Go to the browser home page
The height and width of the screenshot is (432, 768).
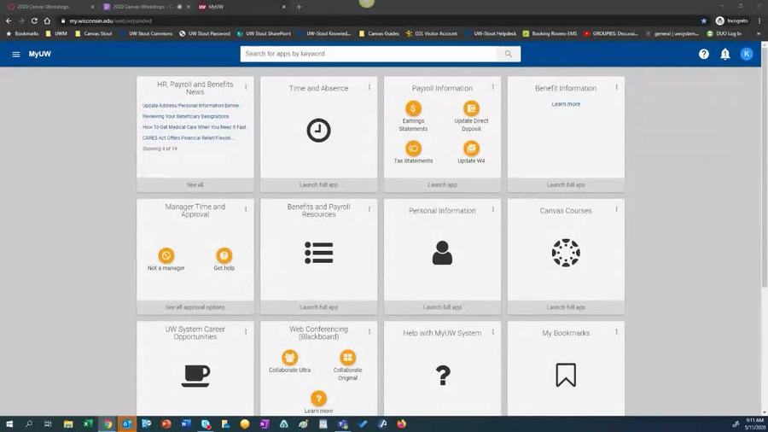click(x=47, y=21)
